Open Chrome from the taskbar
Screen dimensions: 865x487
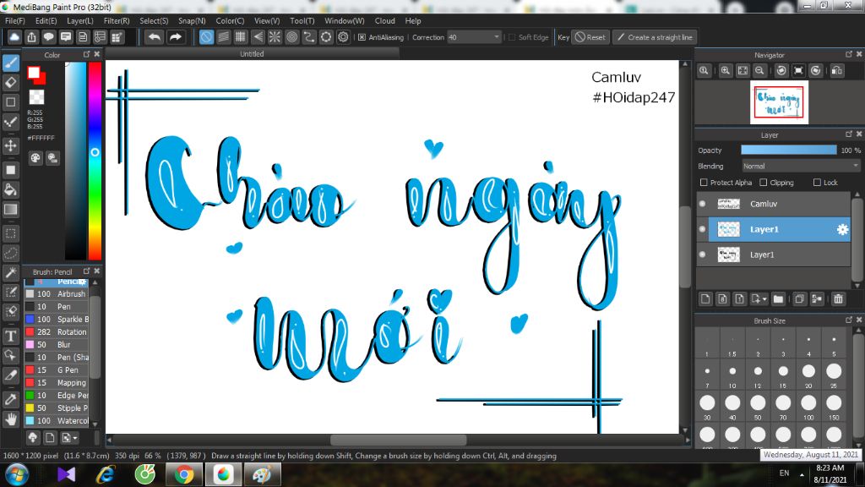tap(184, 474)
